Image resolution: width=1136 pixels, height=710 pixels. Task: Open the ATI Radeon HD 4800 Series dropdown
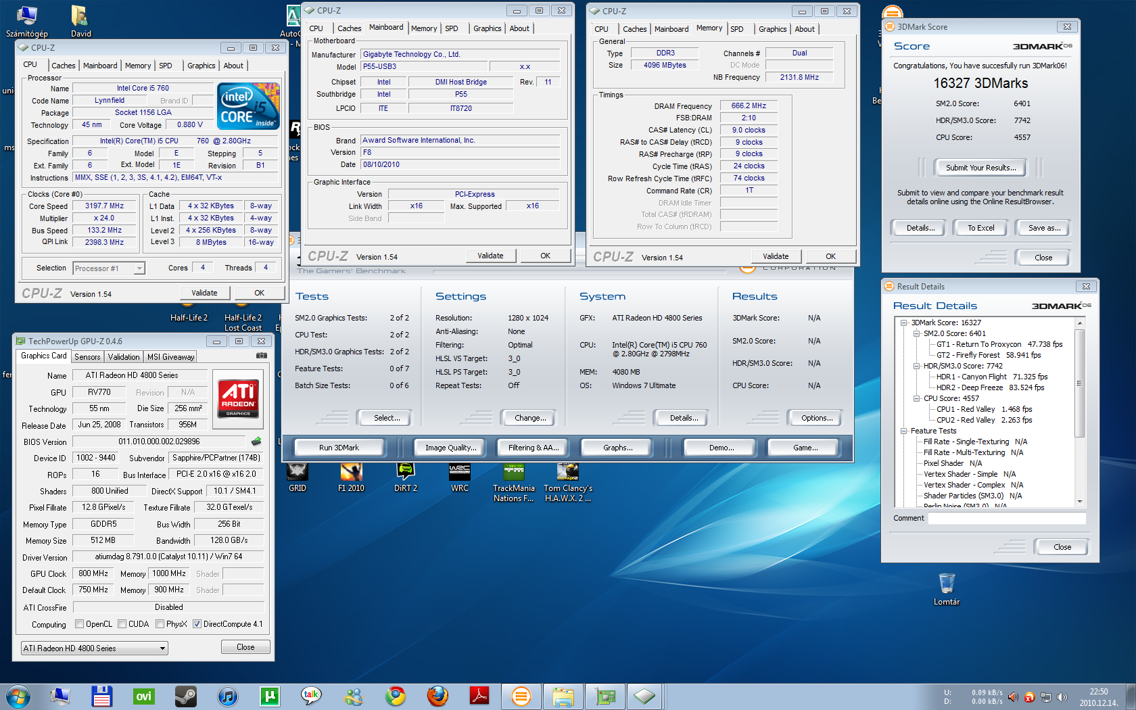94,648
